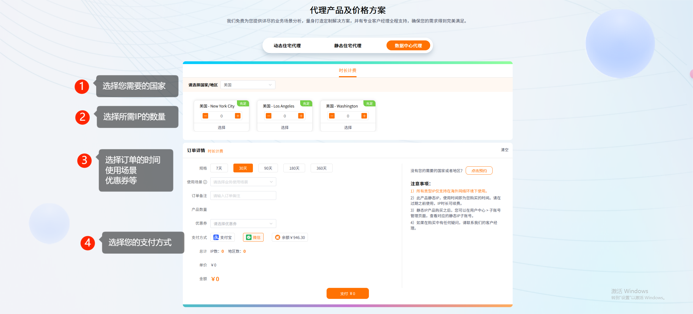Screen dimensions: 693x314
Task: Switch to 动态住宅代理 tab
Action: pyautogui.click(x=287, y=46)
